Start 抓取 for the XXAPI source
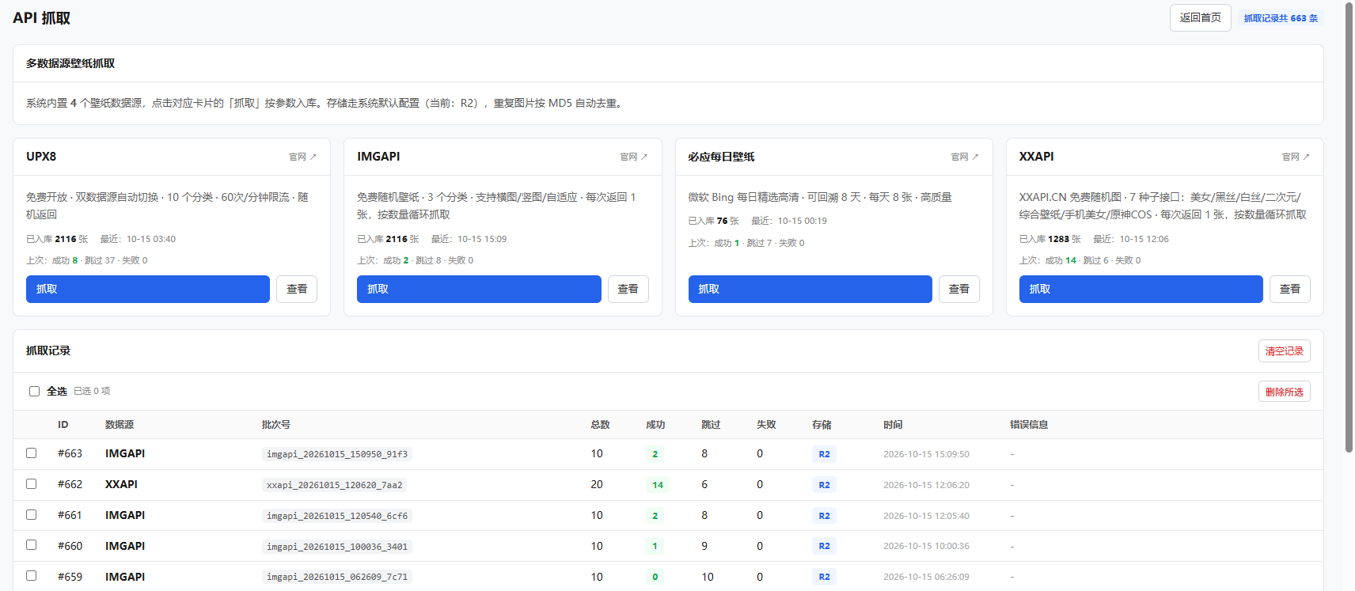The width and height of the screenshot is (1355, 591). tap(1141, 289)
